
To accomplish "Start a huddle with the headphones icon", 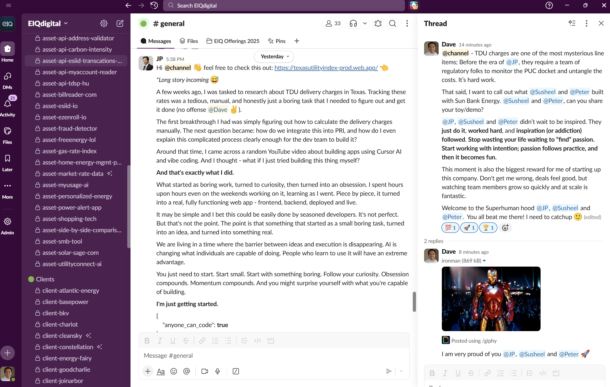I will (353, 24).
